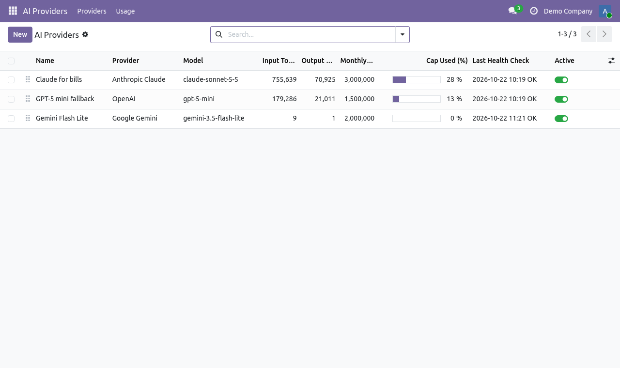Image resolution: width=620 pixels, height=368 pixels.
Task: Click the 1-3 / 3 pager counter
Action: point(567,34)
